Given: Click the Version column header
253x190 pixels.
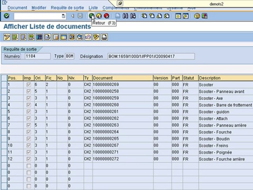Looking at the screenshot, I should click(x=162, y=78).
